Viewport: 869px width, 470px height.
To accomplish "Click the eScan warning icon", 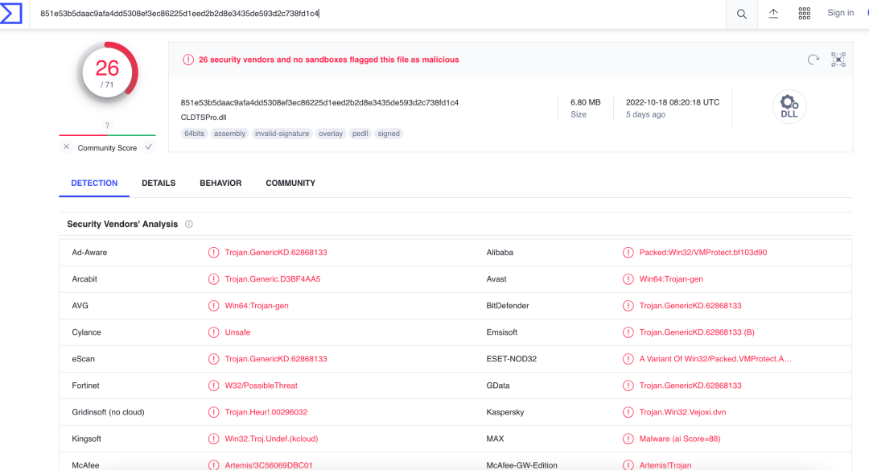I will (213, 359).
